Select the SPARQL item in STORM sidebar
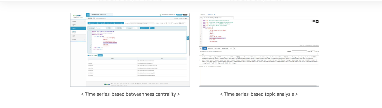Viewport: 382px width, 108px height. [x=78, y=28]
